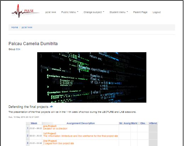Screen dimensions: 185x146
Task: Click the Attend. column header
Action: point(153,123)
